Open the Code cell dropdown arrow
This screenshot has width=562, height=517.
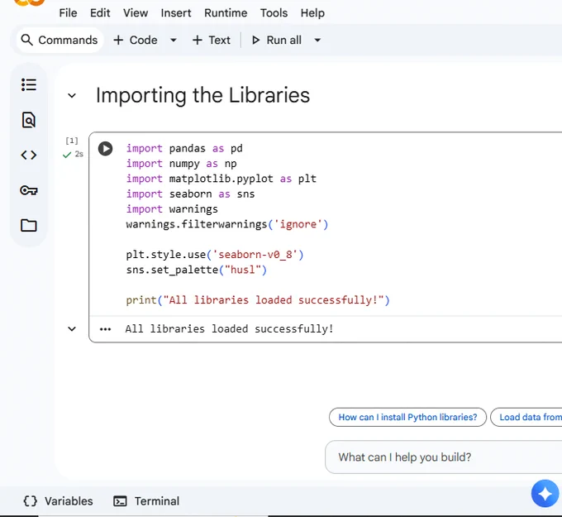[x=174, y=40]
